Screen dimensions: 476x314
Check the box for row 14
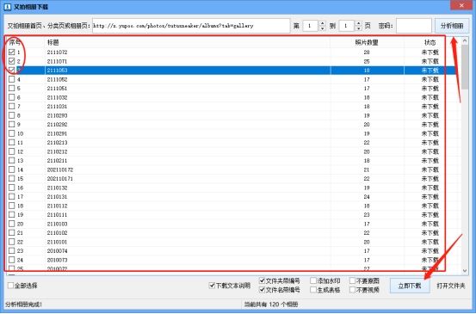tap(11, 169)
